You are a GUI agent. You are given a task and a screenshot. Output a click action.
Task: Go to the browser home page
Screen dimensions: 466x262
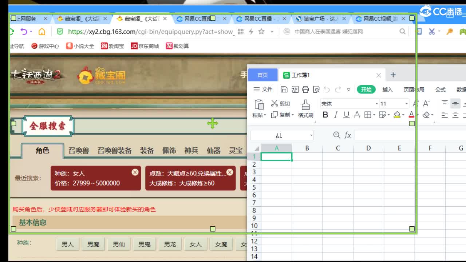[42, 32]
